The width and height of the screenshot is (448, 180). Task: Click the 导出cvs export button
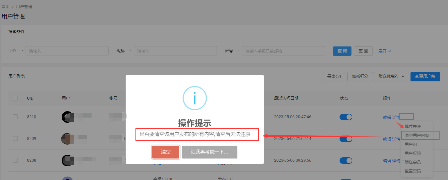point(334,76)
